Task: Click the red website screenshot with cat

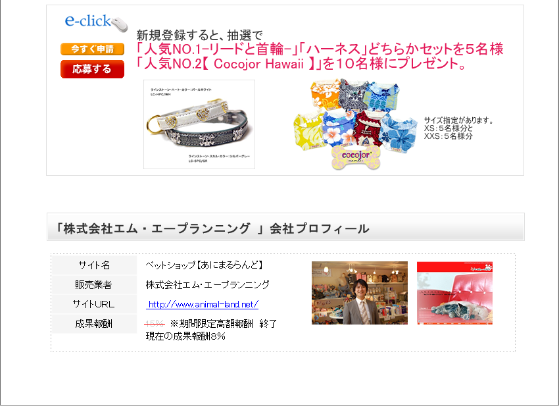Action: (455, 293)
